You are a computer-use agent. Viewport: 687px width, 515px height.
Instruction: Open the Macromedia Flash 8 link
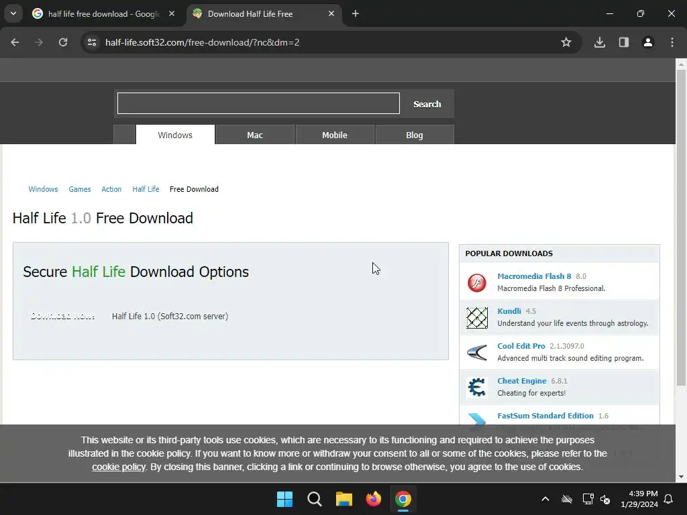coord(534,276)
